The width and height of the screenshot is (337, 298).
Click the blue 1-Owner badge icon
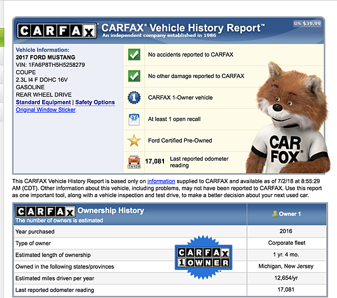point(134,98)
